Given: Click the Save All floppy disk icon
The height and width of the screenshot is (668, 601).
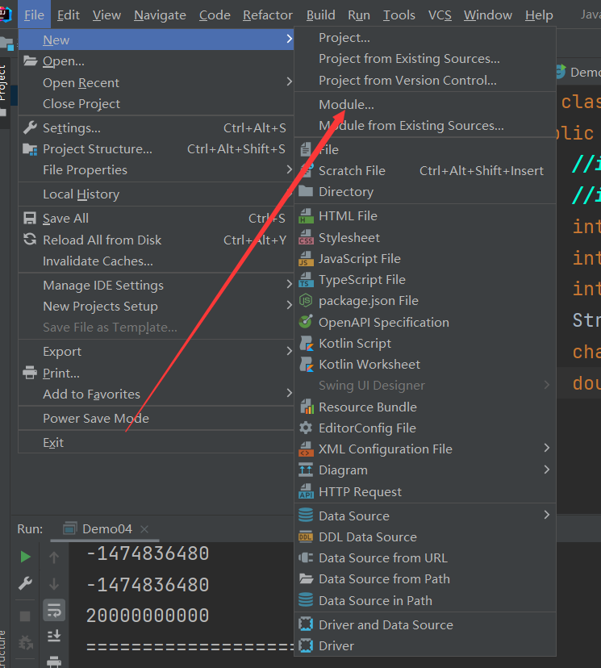Looking at the screenshot, I should click(x=30, y=218).
